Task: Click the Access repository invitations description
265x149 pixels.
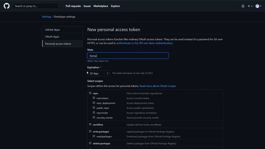Action: pos(142,113)
